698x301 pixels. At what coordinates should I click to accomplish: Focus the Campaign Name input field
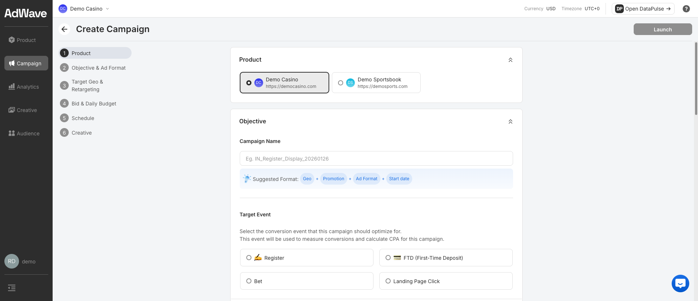[376, 158]
